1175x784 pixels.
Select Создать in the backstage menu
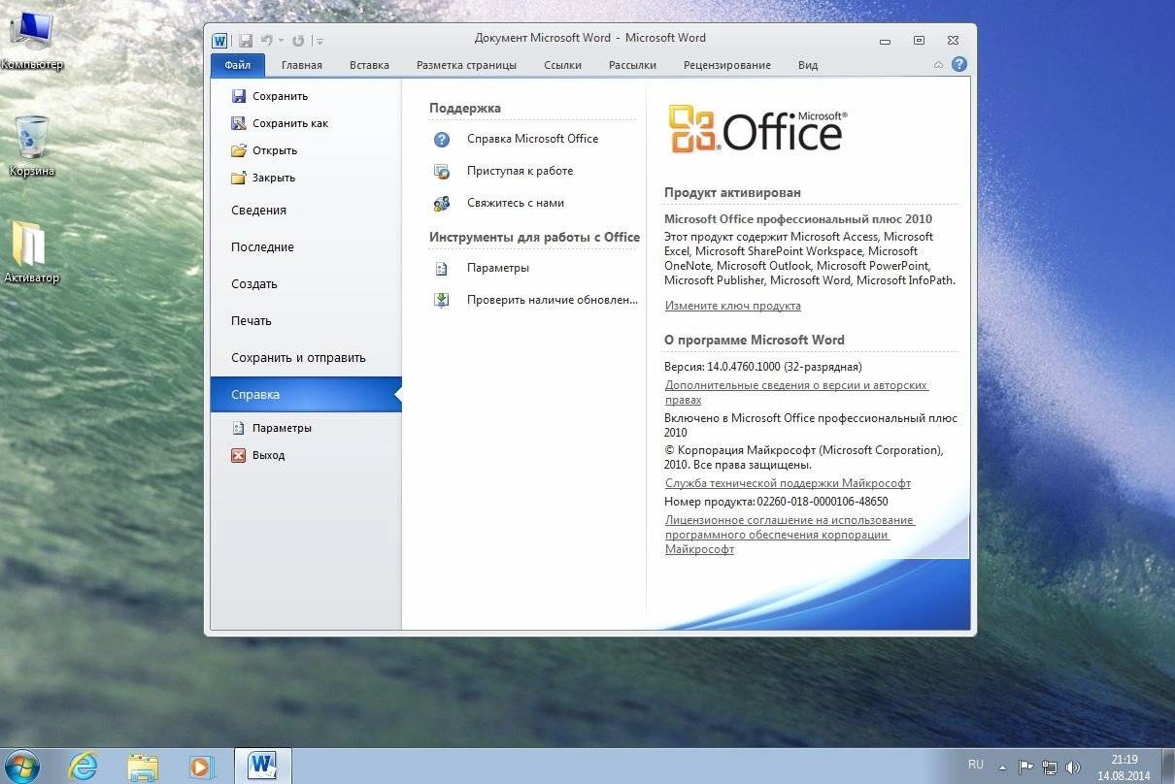point(306,284)
